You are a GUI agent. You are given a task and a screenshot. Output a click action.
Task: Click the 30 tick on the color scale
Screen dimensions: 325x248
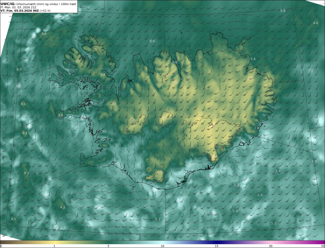pyautogui.click(x=271, y=246)
